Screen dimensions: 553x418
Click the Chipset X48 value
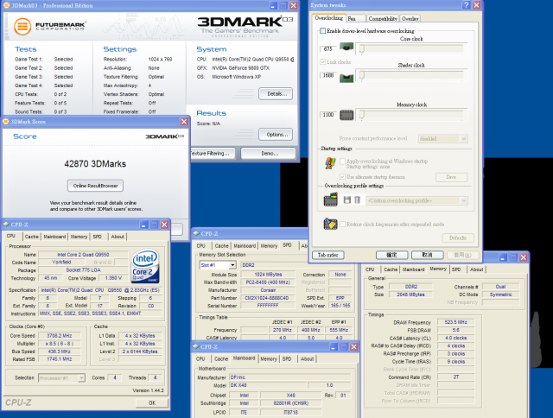click(290, 395)
